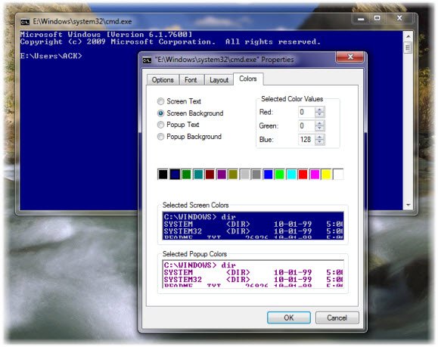438x347 pixels.
Task: Click the Cancel button
Action: click(337, 318)
